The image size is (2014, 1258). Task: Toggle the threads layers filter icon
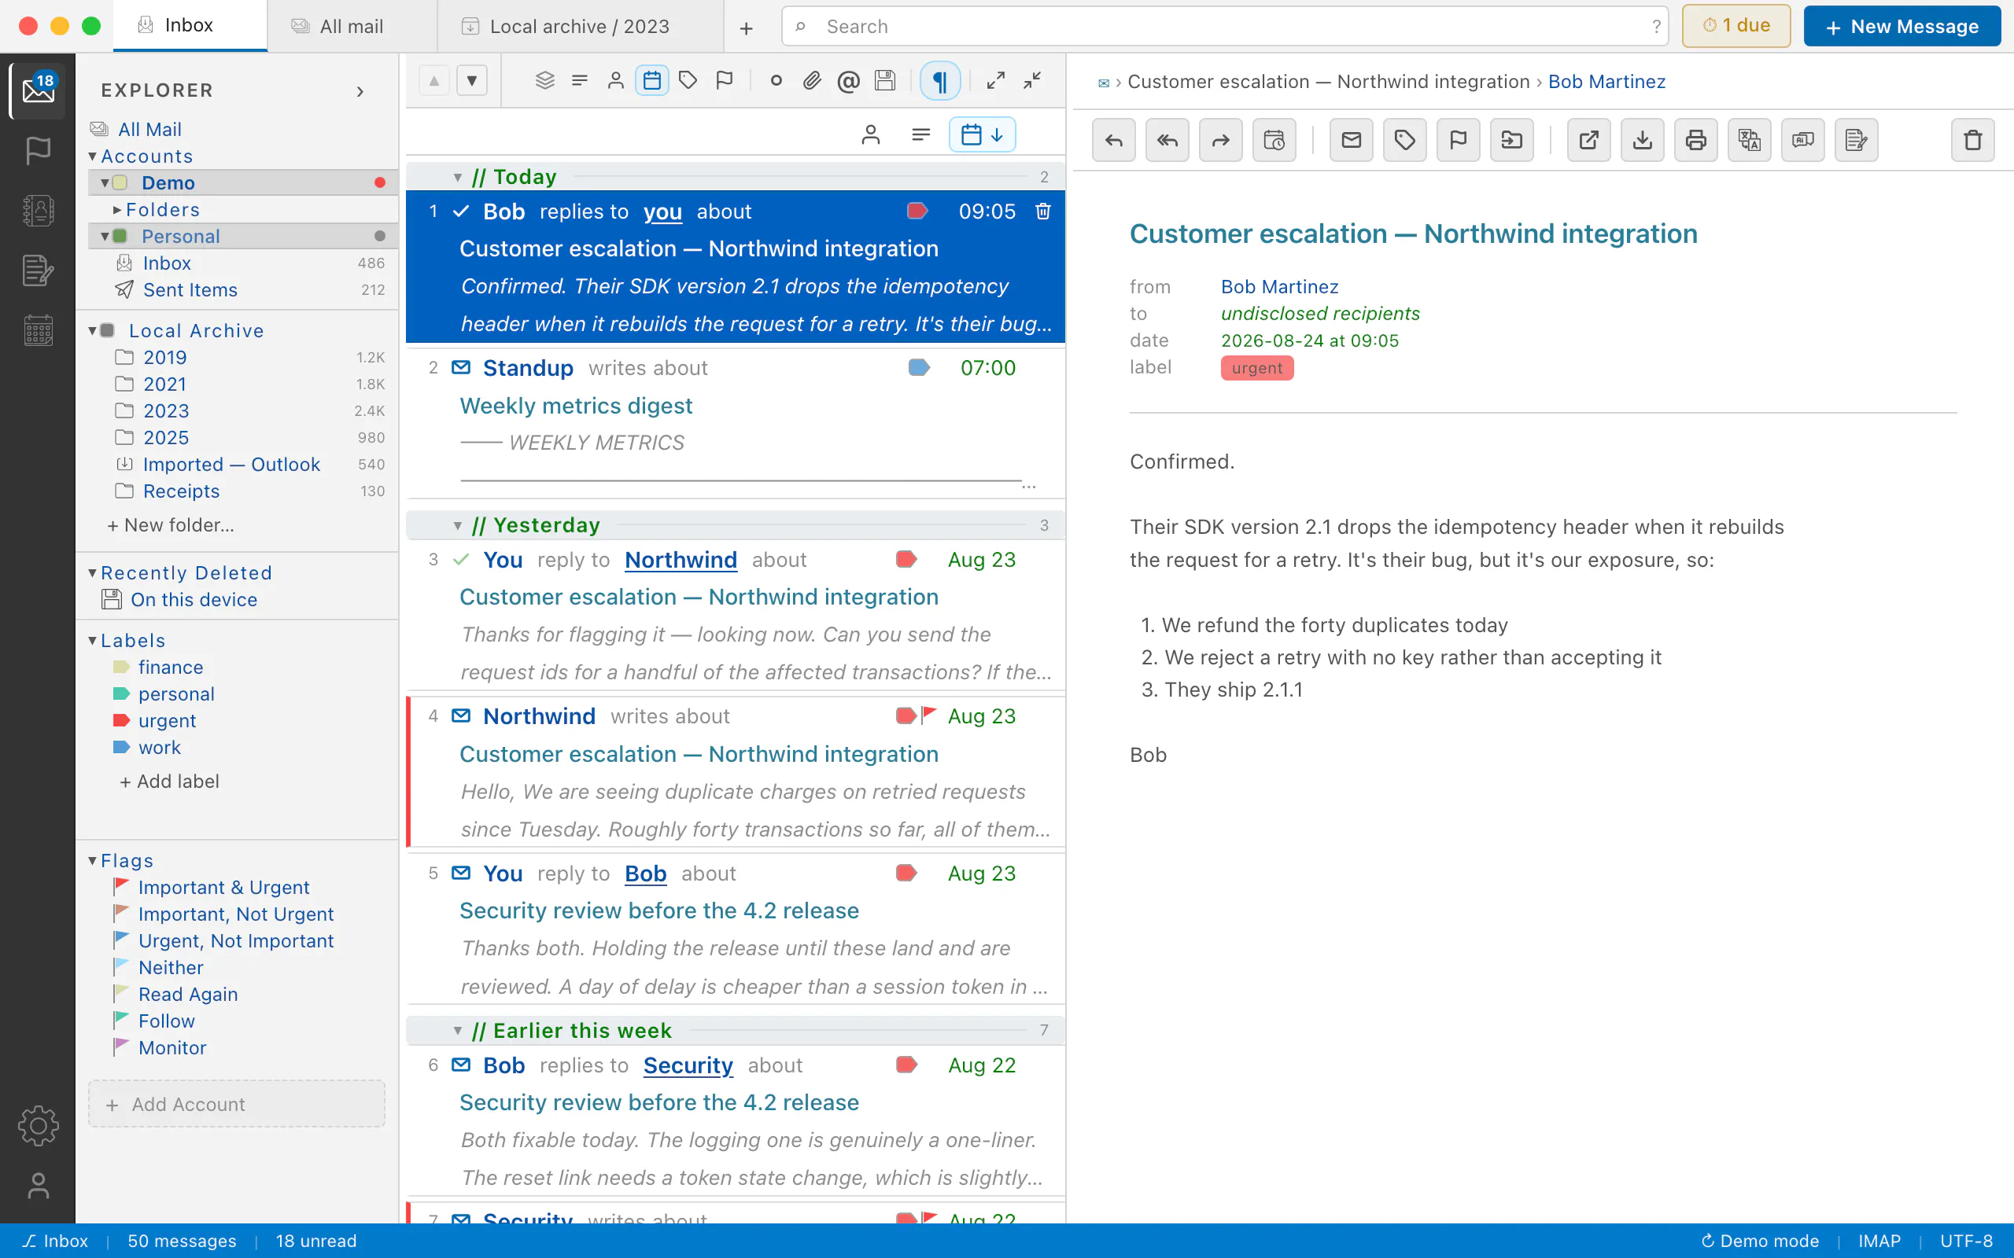tap(544, 81)
